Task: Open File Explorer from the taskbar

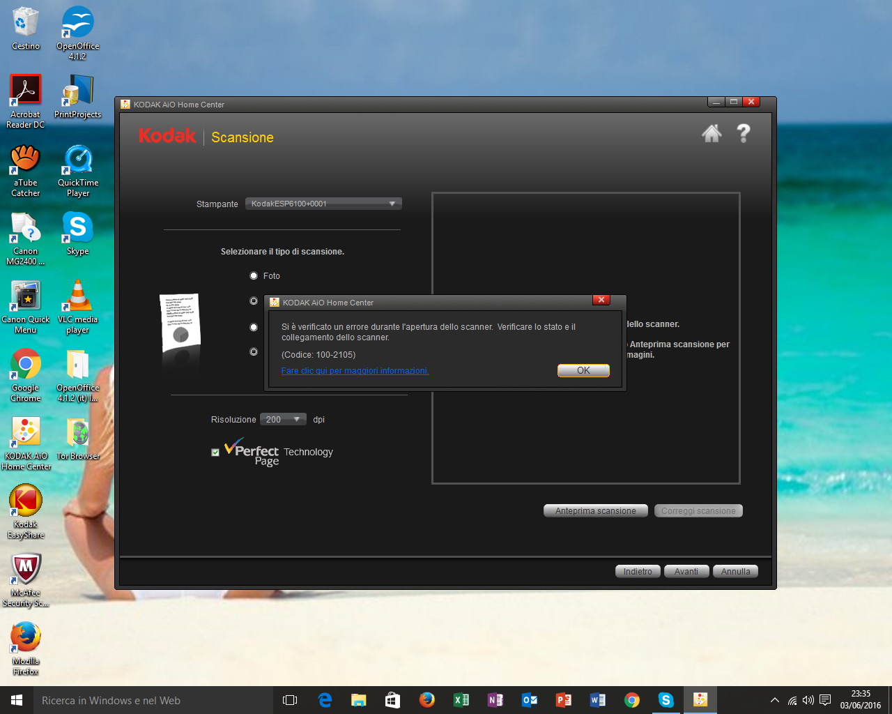Action: (359, 700)
